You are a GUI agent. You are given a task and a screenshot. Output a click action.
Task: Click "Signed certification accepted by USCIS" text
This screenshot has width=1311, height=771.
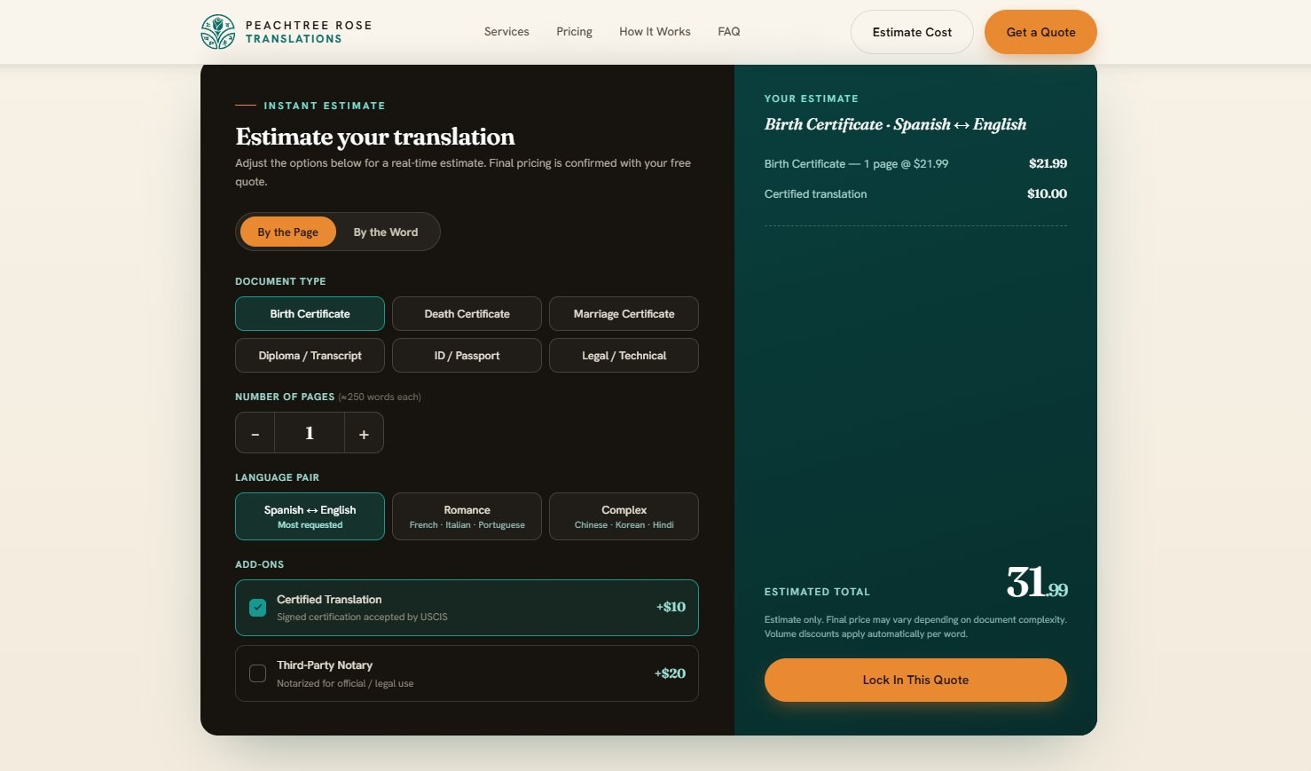pyautogui.click(x=362, y=617)
